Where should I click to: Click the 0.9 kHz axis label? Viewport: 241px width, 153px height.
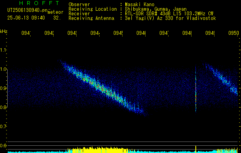(3, 88)
